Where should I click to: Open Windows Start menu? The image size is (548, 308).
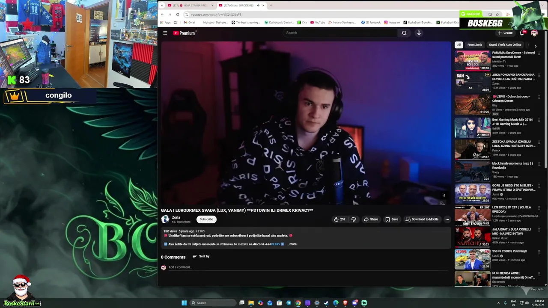pyautogui.click(x=184, y=303)
